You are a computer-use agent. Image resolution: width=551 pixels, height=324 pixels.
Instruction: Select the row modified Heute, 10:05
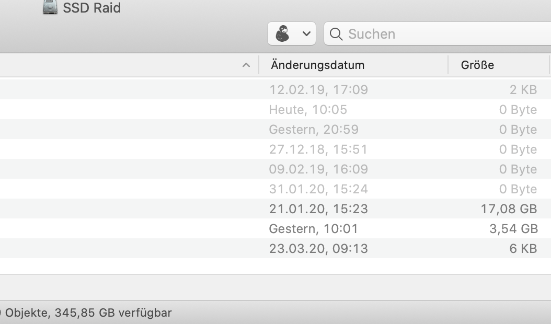[x=308, y=109]
